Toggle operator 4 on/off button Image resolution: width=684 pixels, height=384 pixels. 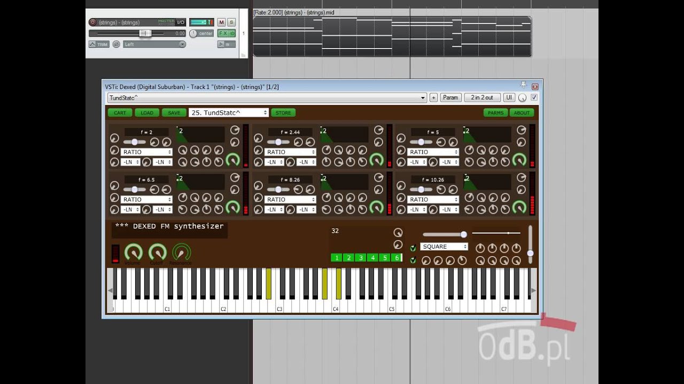(x=373, y=258)
